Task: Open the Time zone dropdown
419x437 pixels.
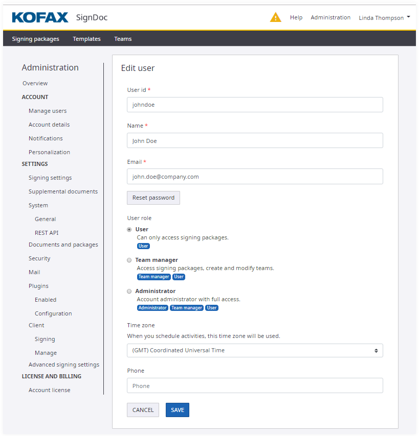Action: 255,351
